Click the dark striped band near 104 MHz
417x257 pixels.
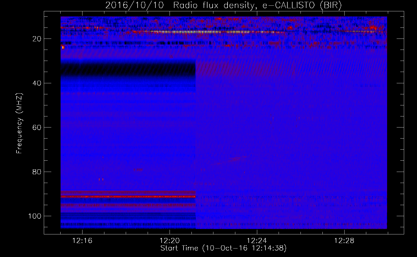[128, 224]
